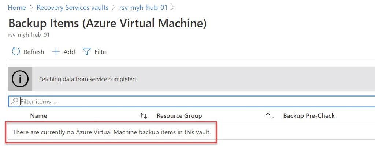Sort by Name using sort arrows

[143, 116]
